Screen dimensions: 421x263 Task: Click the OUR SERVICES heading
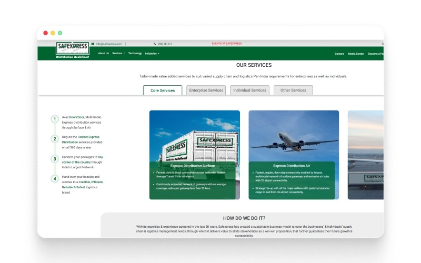point(254,65)
